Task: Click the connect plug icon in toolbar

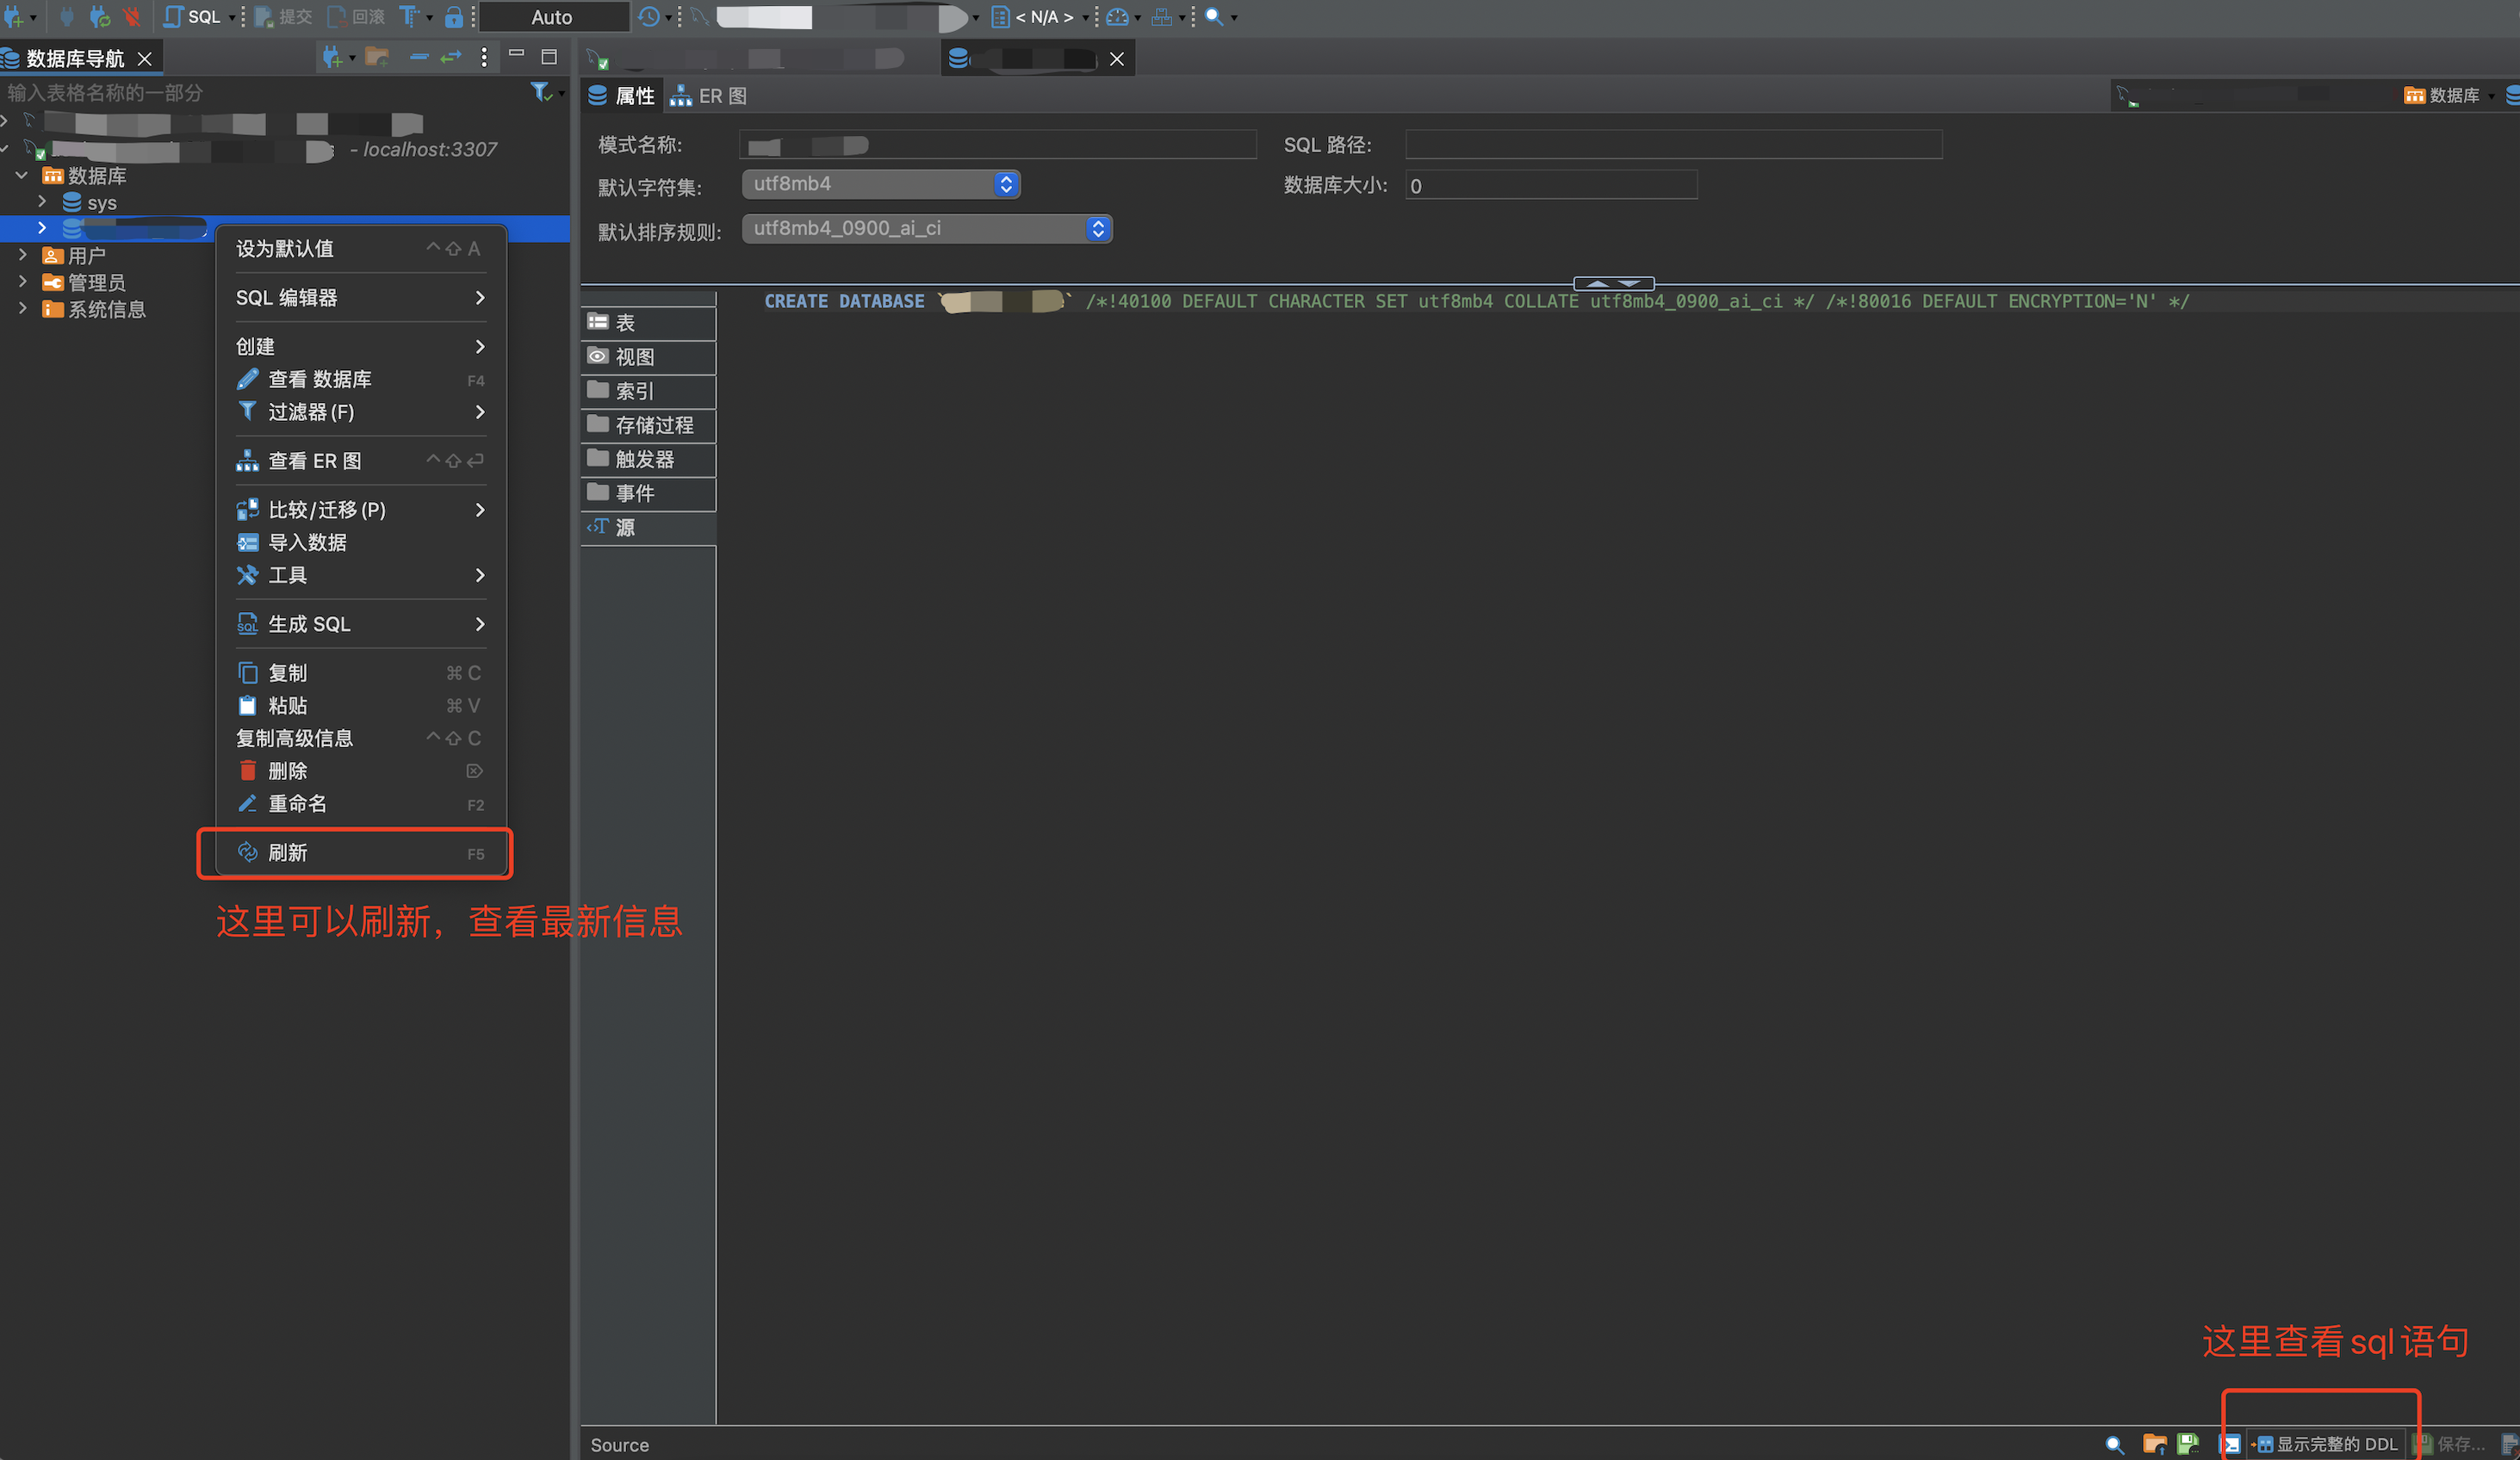Action: tap(67, 16)
